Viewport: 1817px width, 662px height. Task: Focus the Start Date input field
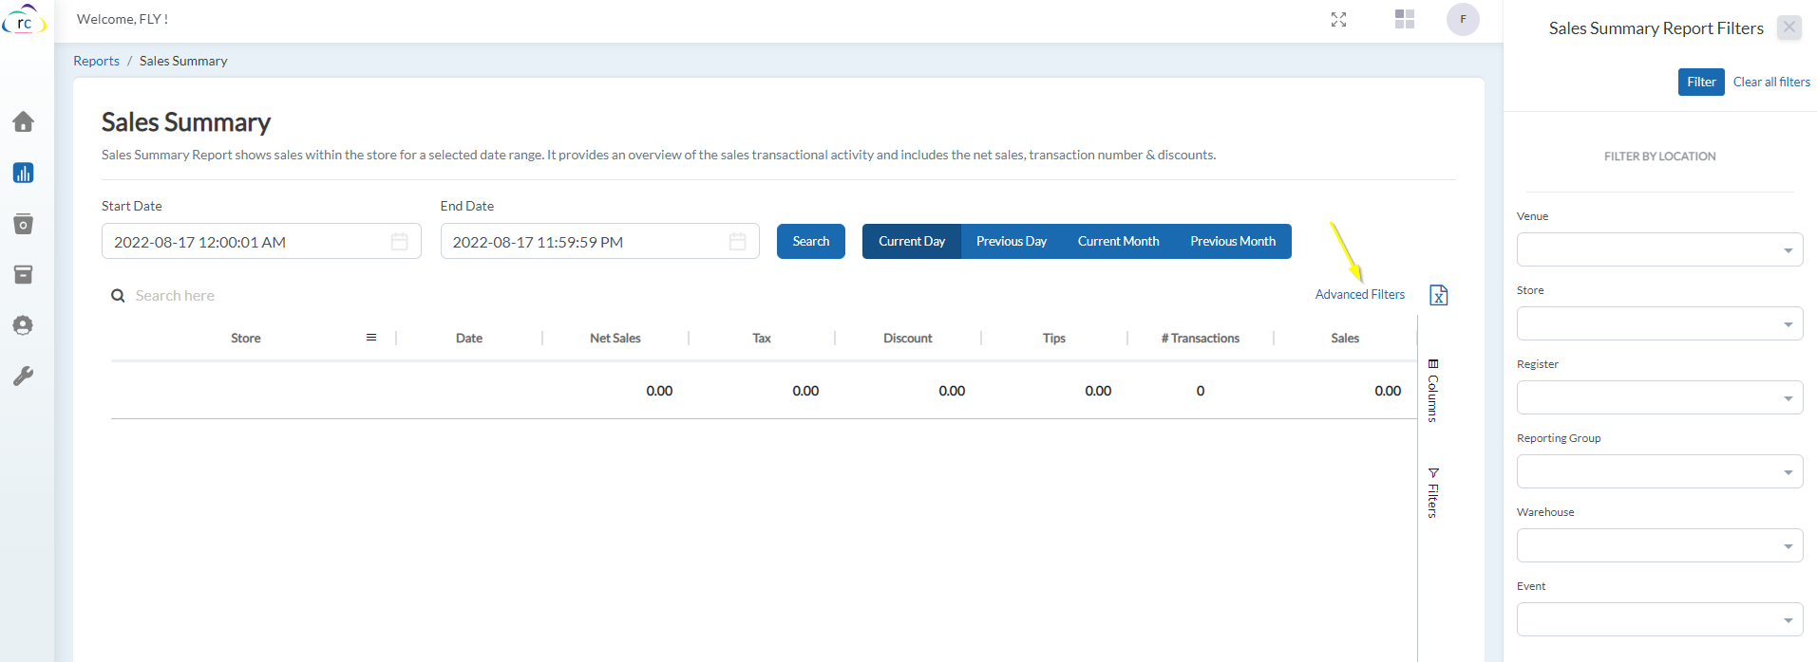pyautogui.click(x=261, y=241)
